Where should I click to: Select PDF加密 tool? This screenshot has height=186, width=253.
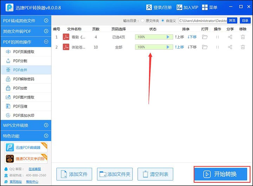26,88
